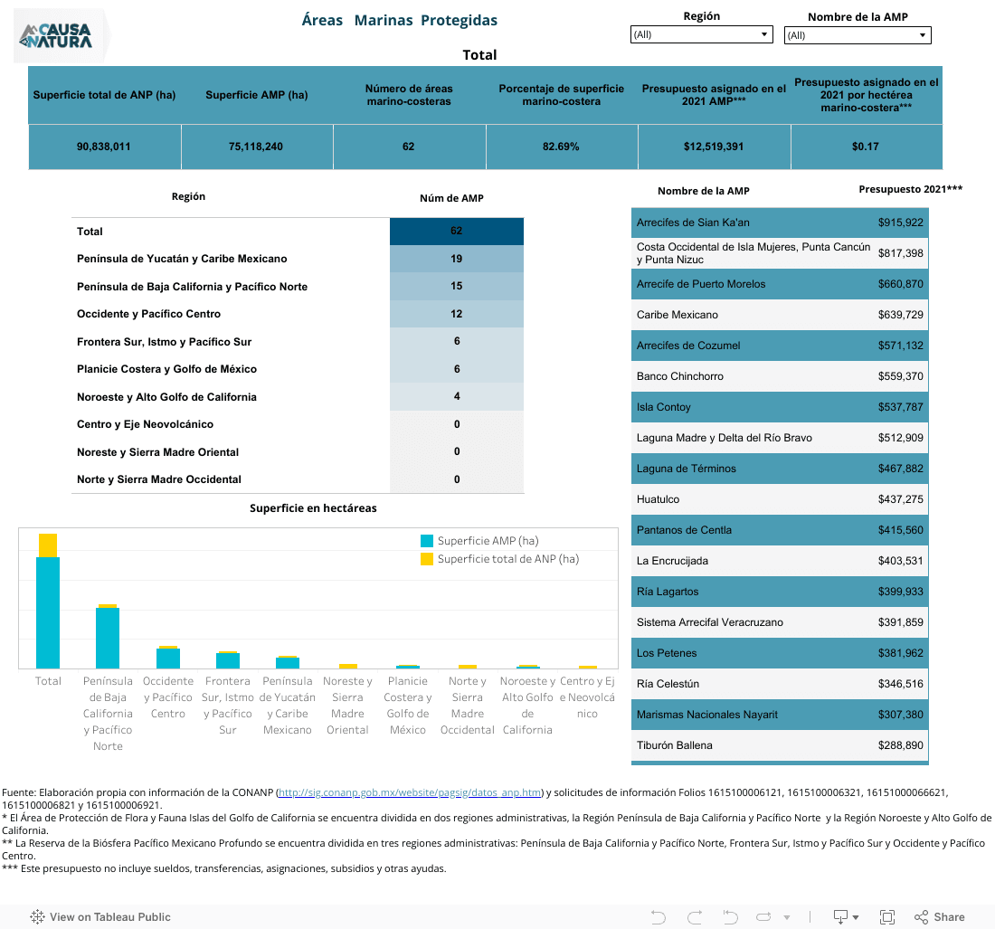Click the Tiburón Ballena row

click(x=779, y=745)
